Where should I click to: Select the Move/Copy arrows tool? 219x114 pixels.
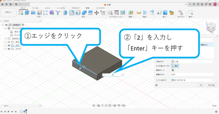(97, 13)
